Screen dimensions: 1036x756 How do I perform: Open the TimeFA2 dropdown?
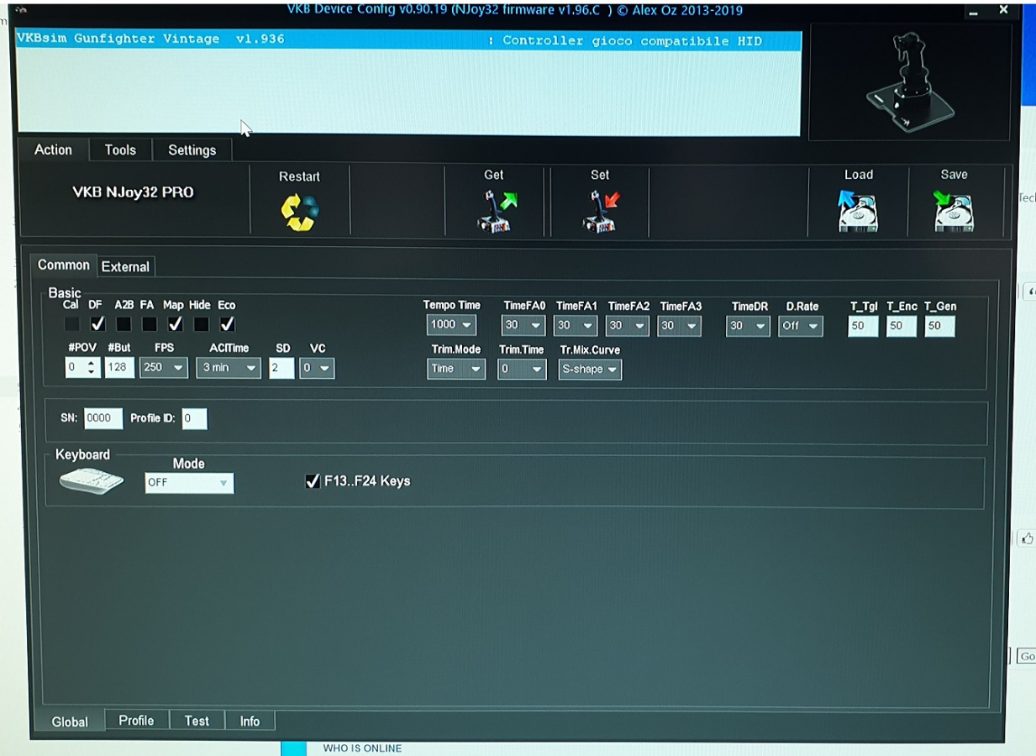click(628, 325)
